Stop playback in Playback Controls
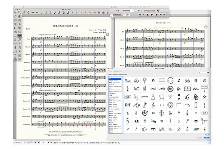The width and height of the screenshot is (224, 149). click(x=148, y=15)
